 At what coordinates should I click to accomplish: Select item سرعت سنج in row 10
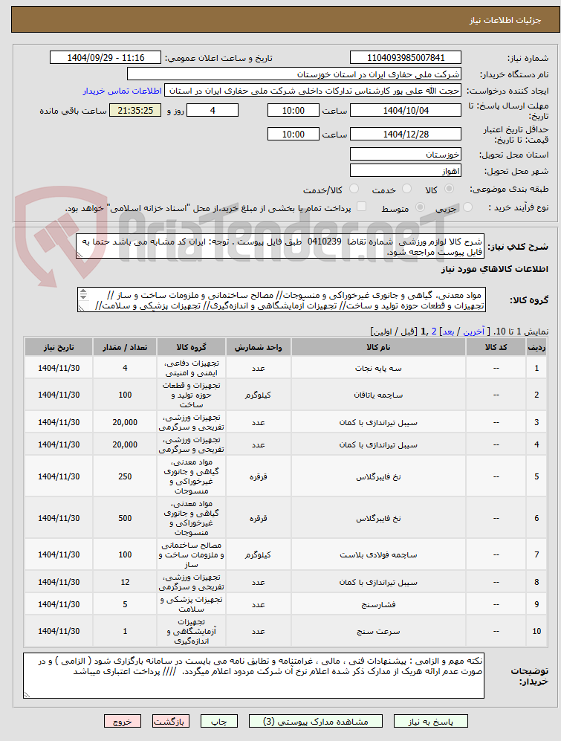(378, 631)
